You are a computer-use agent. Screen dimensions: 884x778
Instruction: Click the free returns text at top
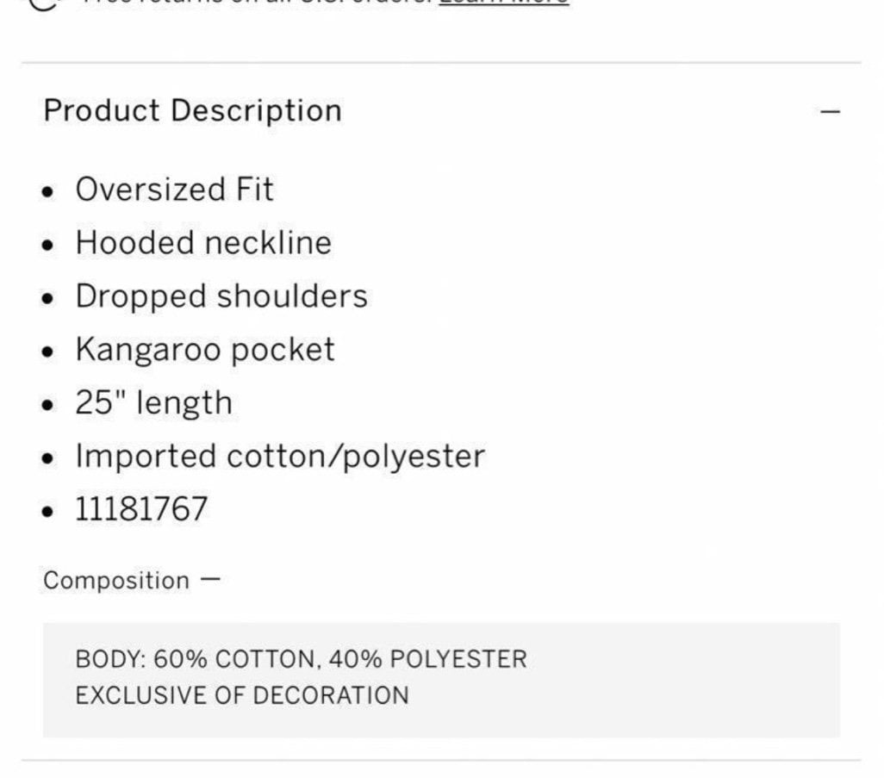click(260, 2)
